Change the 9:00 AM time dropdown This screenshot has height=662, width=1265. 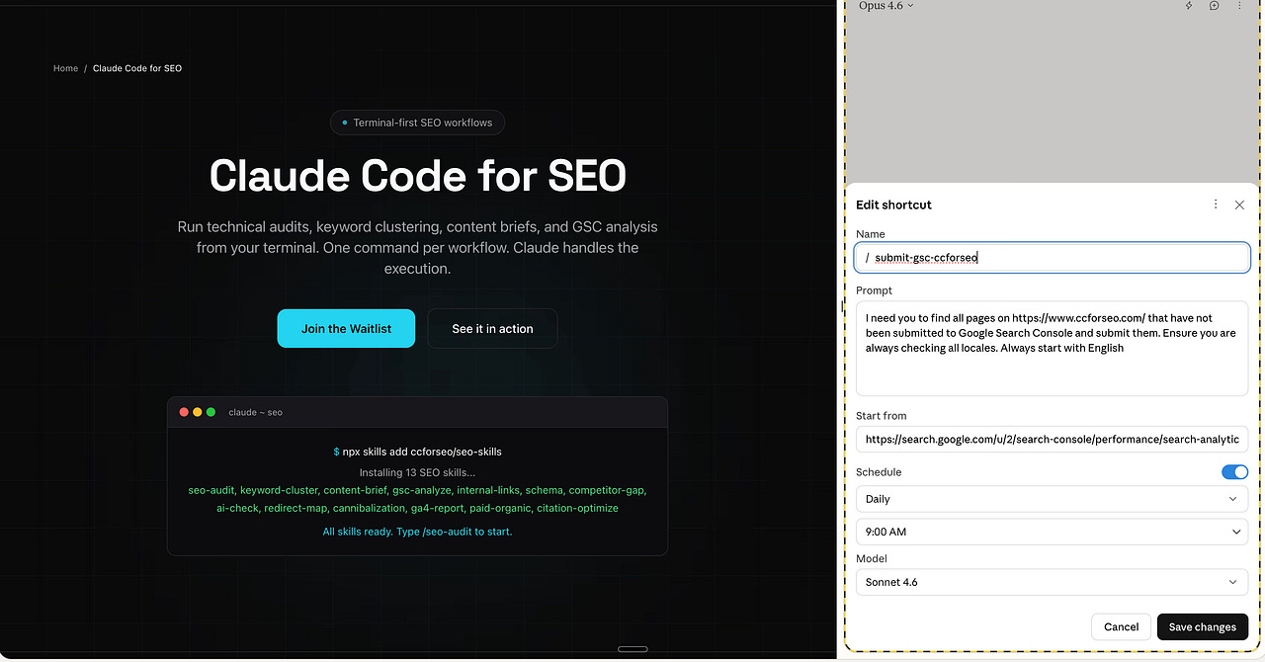click(x=1053, y=532)
